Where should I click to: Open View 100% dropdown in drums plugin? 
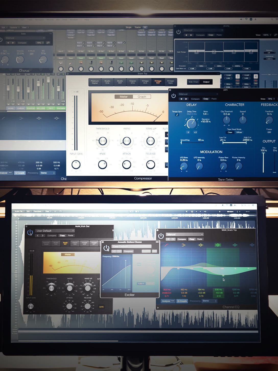[267, 35]
